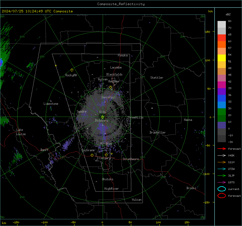242x226 pixels.
Task: Click the km label at bottom left
Action: 4,223
